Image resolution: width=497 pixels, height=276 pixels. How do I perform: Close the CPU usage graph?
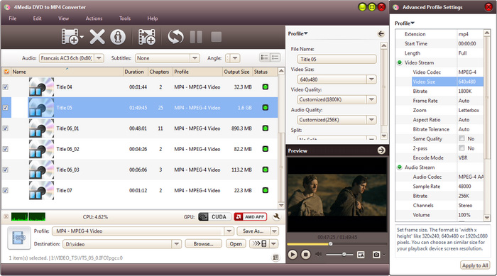(6, 216)
